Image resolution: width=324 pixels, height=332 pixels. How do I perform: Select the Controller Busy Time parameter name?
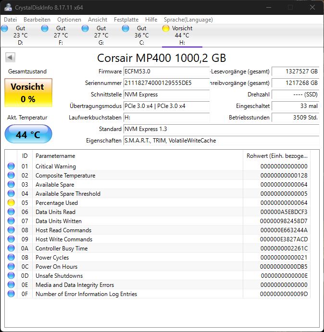(x=62, y=249)
